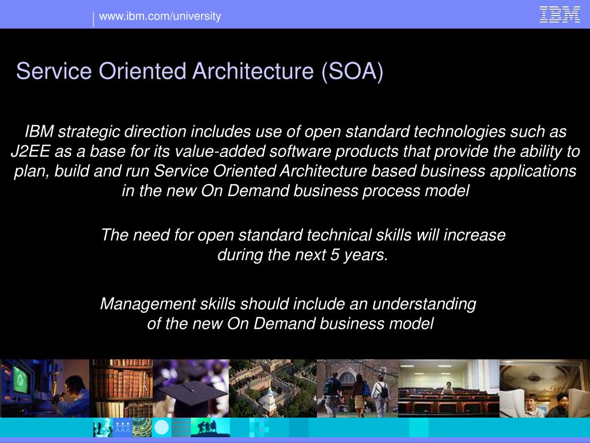Viewport: 590px width, 443px height.
Task: Click the old library books photo
Action: pos(122,388)
